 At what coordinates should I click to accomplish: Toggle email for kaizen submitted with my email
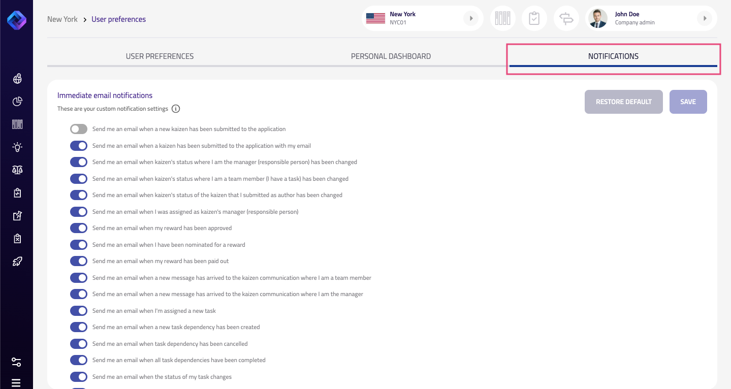tap(79, 146)
